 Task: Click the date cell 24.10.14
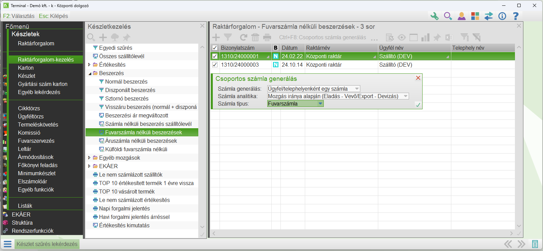click(292, 65)
